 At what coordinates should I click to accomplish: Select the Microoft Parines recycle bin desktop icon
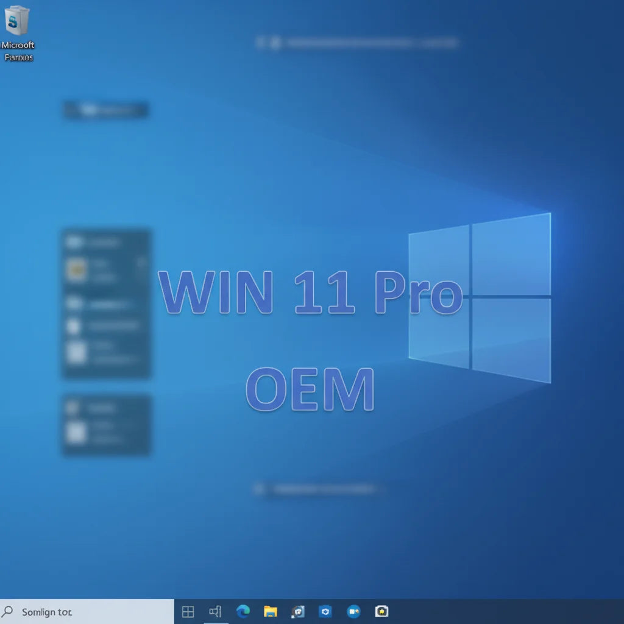pos(17,33)
